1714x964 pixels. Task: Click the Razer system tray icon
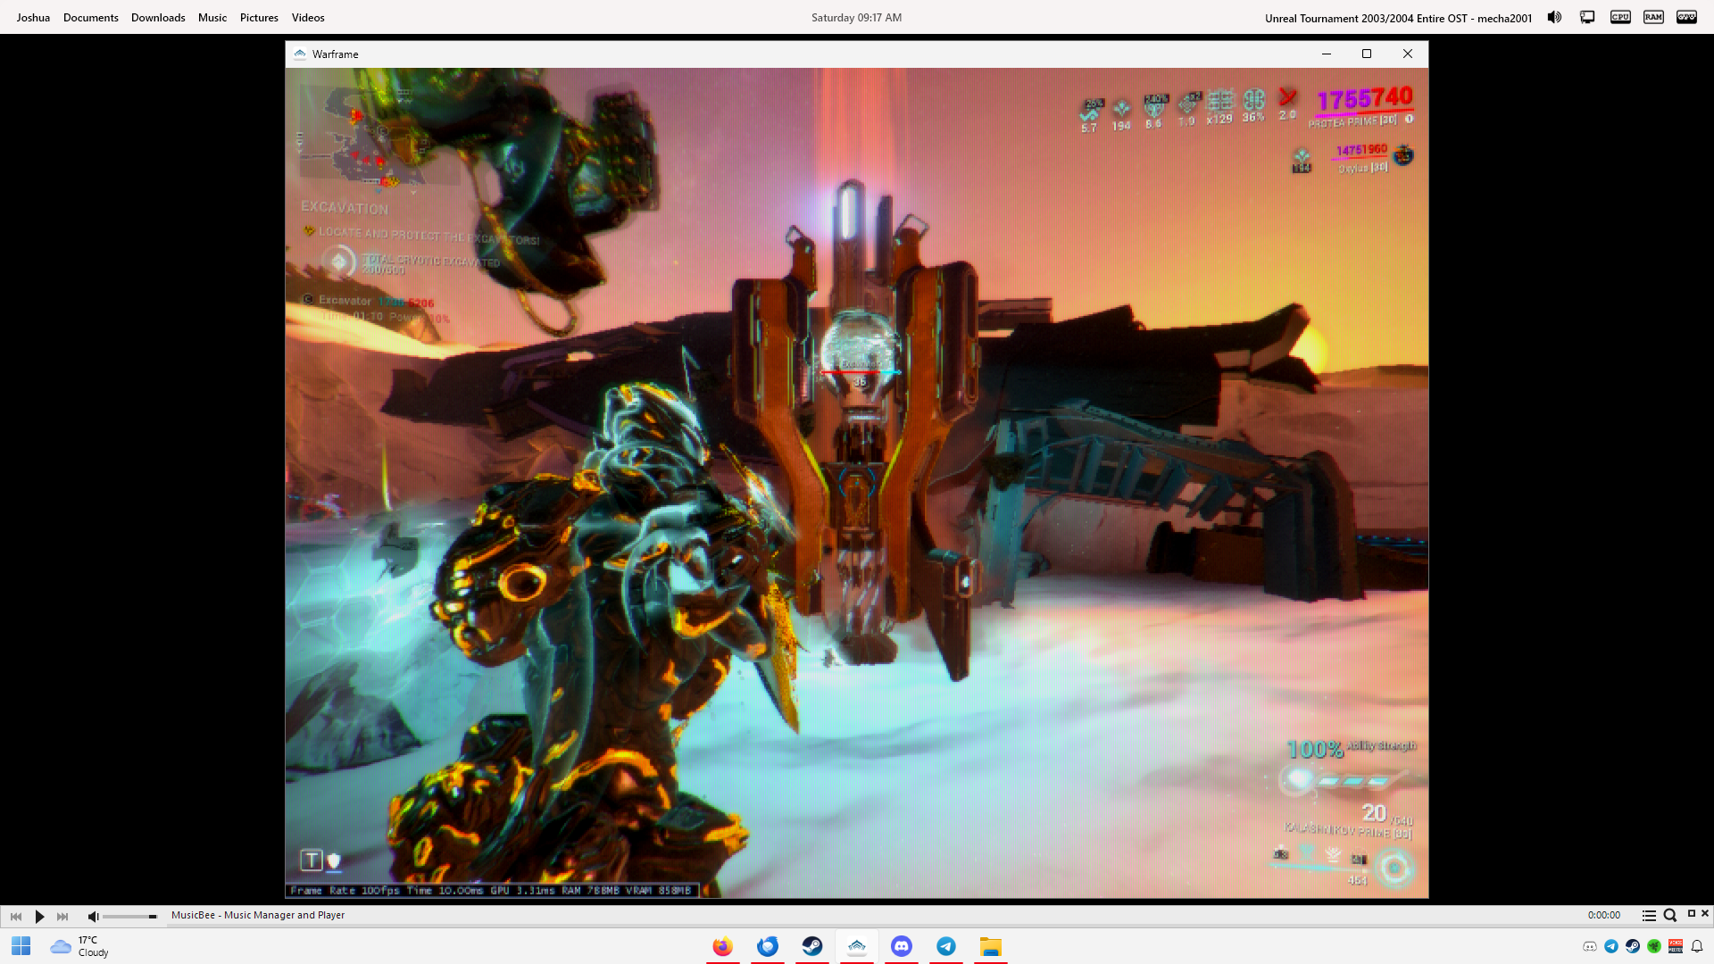pos(1654,946)
